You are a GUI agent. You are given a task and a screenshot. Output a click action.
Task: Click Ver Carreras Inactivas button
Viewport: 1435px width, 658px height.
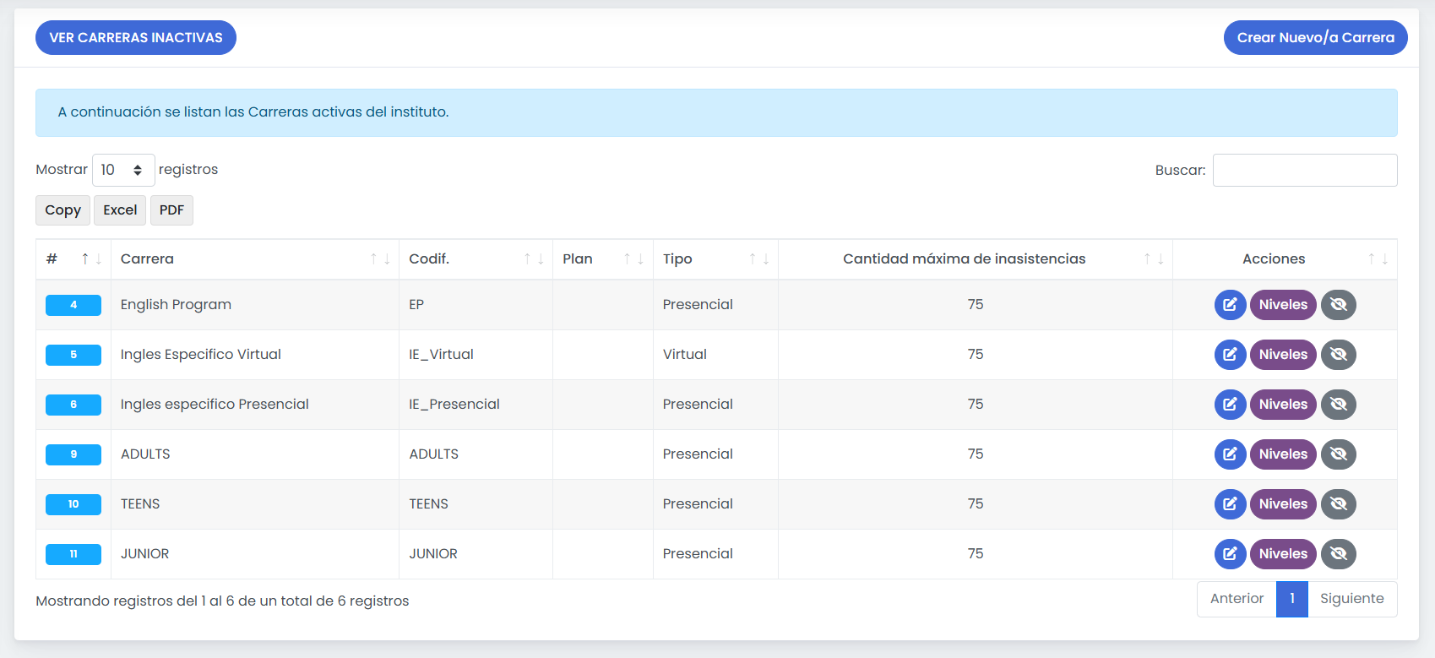[136, 38]
